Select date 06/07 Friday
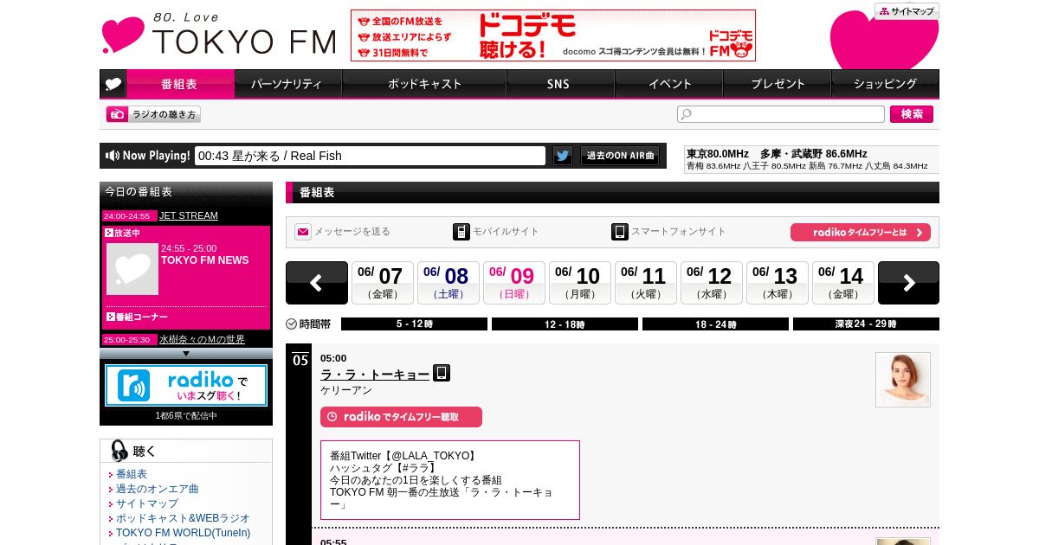 click(x=383, y=283)
